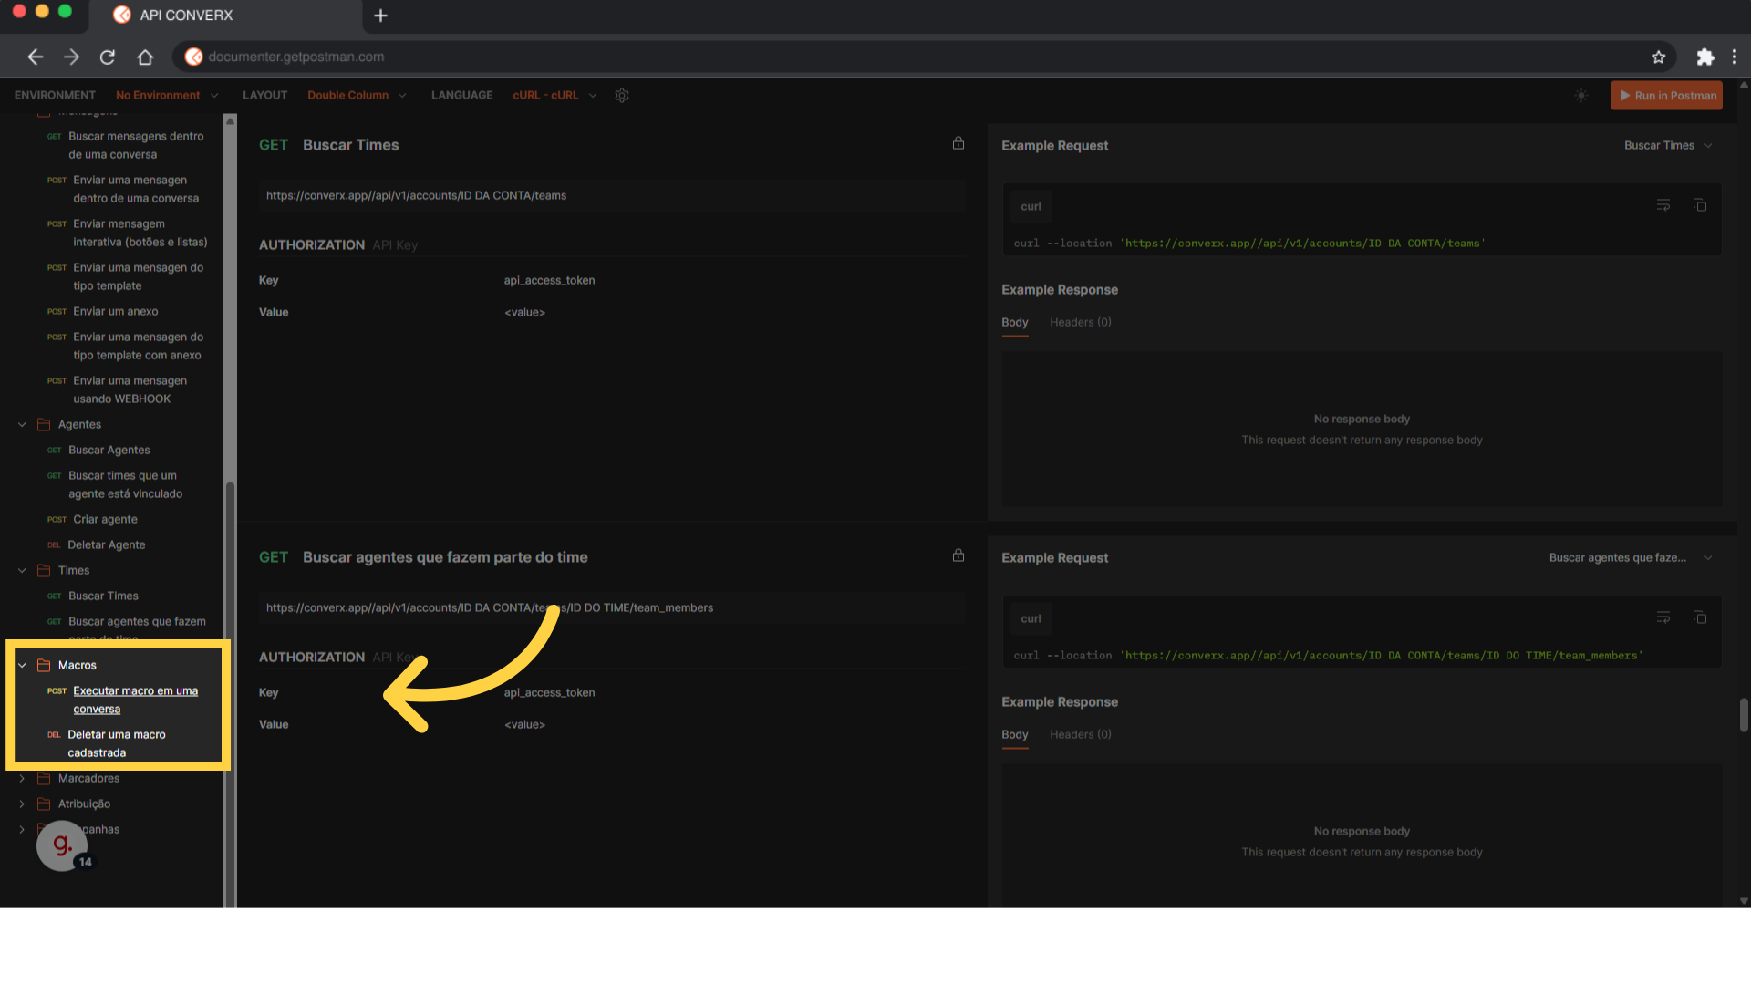
Task: Open Buscar Times example selector
Action: point(1668,145)
